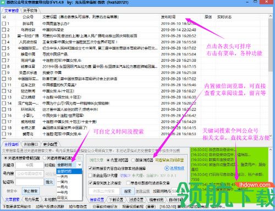Click the 搜索 button beside list search field

point(128,191)
